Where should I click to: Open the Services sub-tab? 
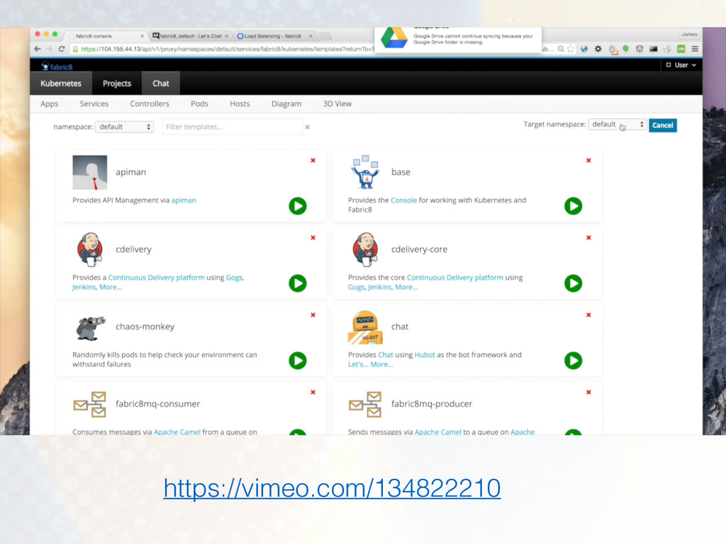pos(94,103)
